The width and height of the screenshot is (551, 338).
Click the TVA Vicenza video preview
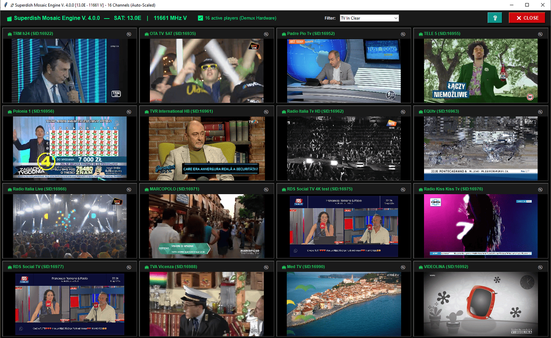click(x=207, y=304)
